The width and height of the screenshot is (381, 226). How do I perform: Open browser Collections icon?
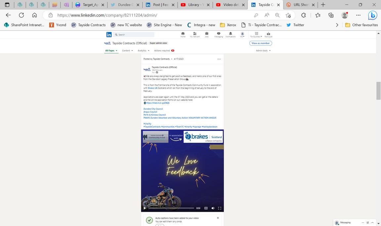tap(331, 15)
